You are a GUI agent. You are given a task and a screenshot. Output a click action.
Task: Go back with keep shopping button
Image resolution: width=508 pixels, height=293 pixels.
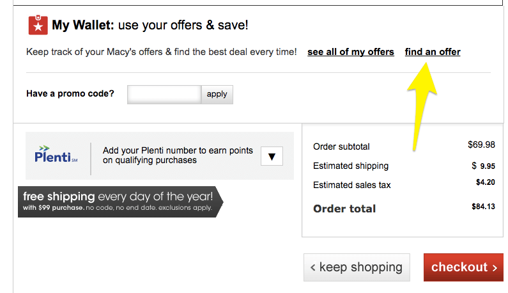click(x=357, y=267)
